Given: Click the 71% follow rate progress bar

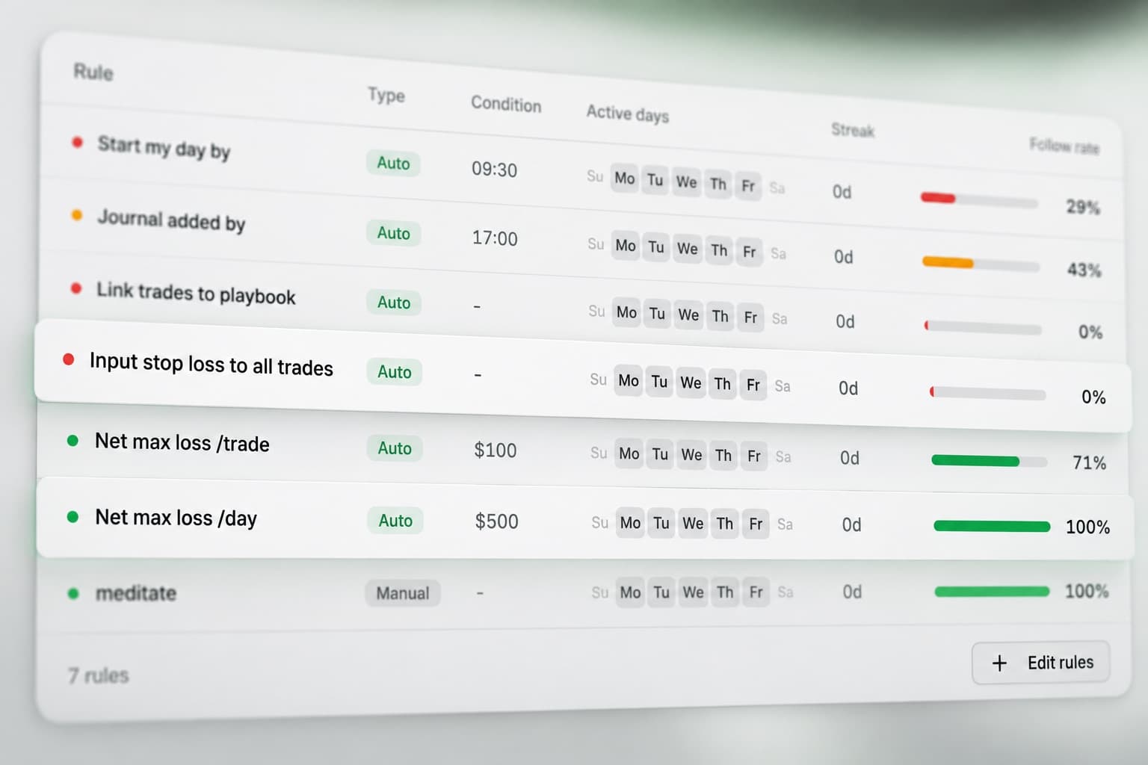Looking at the screenshot, I should pyautogui.click(x=989, y=461).
